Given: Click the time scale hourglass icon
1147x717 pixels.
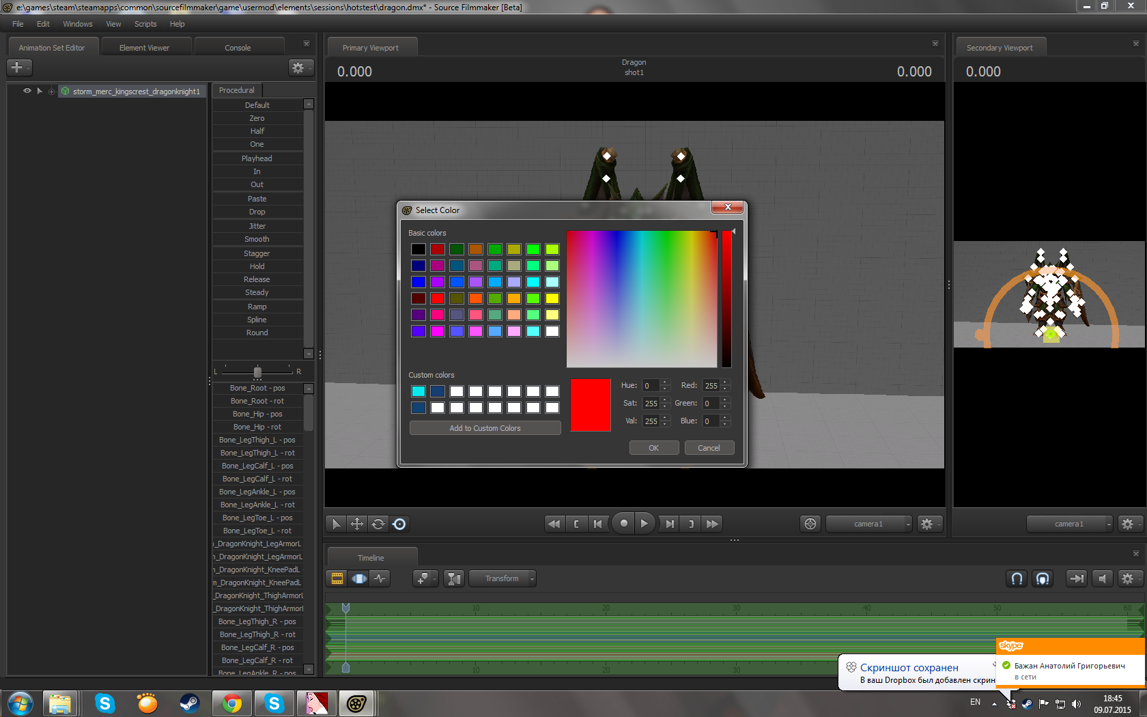Looking at the screenshot, I should (x=454, y=578).
